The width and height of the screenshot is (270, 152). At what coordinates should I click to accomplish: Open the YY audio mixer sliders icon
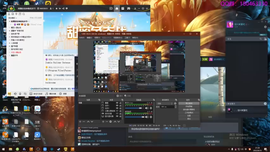[25, 94]
